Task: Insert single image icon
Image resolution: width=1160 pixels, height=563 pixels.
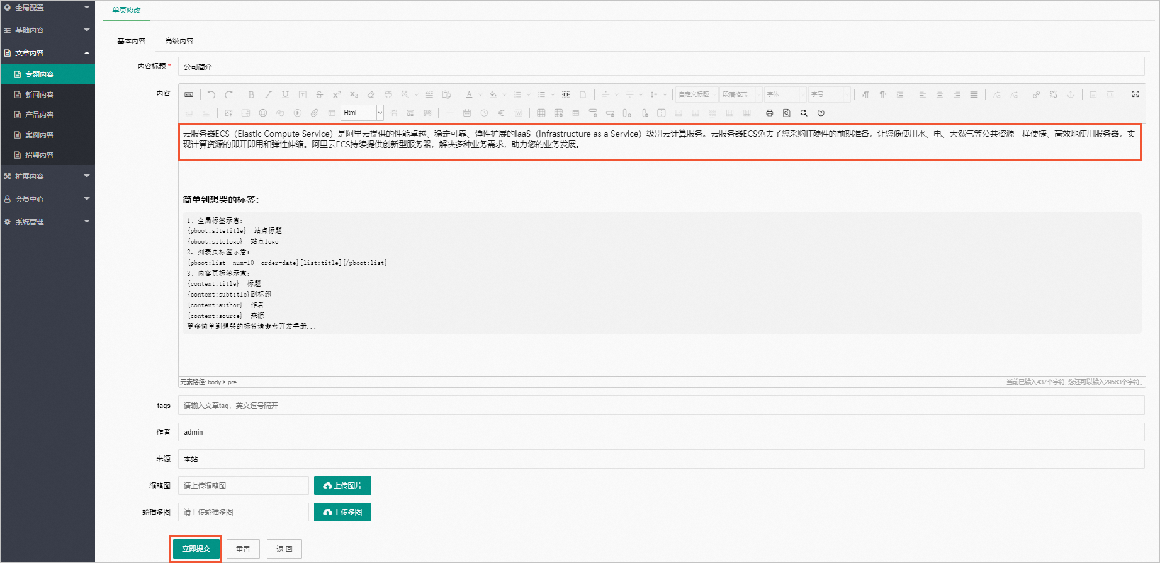Action: click(x=228, y=113)
